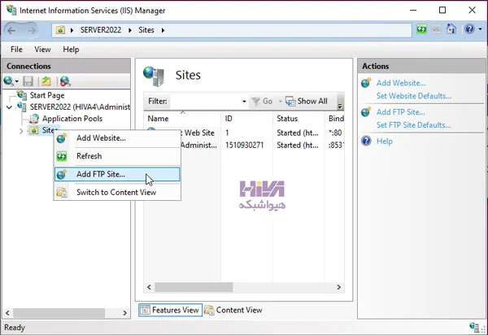The height and width of the screenshot is (335, 488).
Task: Choose Add FTP Site... from context menu
Action: (117, 174)
